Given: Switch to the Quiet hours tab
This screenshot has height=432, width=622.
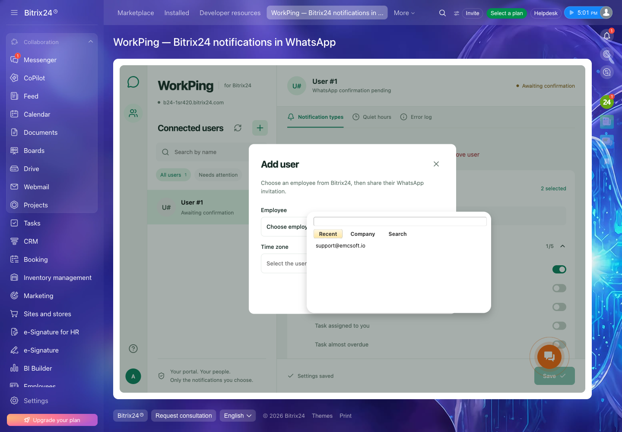Looking at the screenshot, I should click(372, 117).
